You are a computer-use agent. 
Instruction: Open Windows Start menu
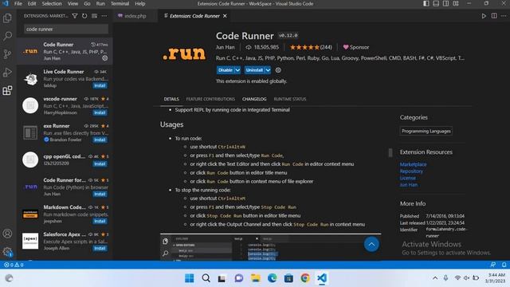click(190, 278)
